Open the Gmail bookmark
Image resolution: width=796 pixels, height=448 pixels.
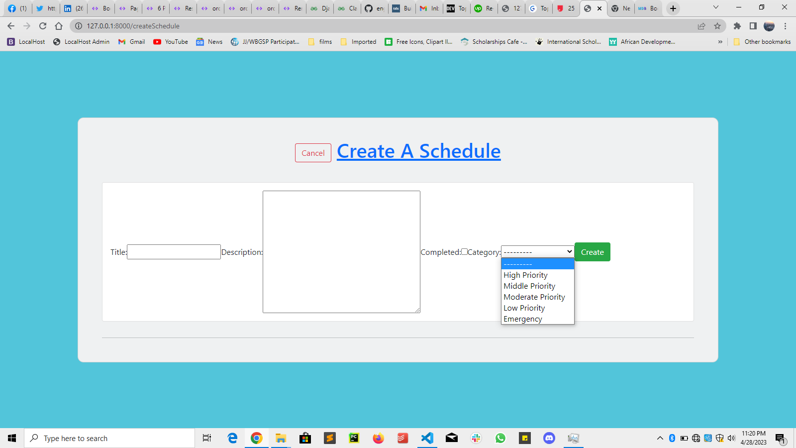point(131,42)
